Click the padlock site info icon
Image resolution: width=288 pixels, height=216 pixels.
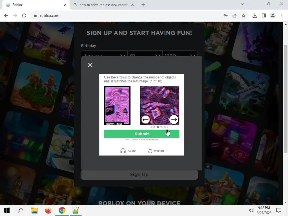(35, 16)
